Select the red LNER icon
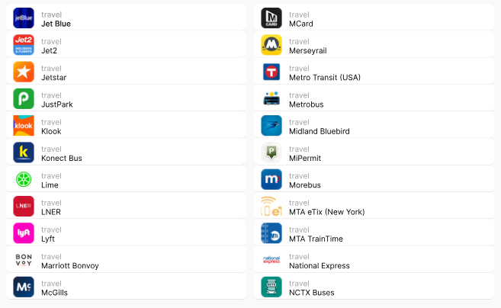Viewport: 501px width, 308px height. tap(24, 207)
